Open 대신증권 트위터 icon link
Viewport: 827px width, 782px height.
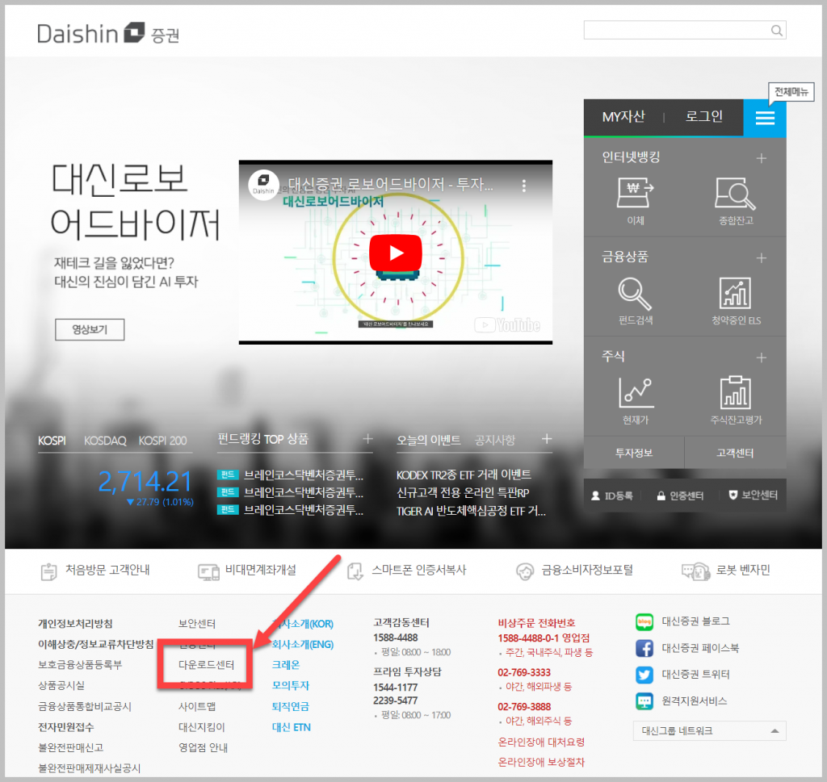[644, 675]
